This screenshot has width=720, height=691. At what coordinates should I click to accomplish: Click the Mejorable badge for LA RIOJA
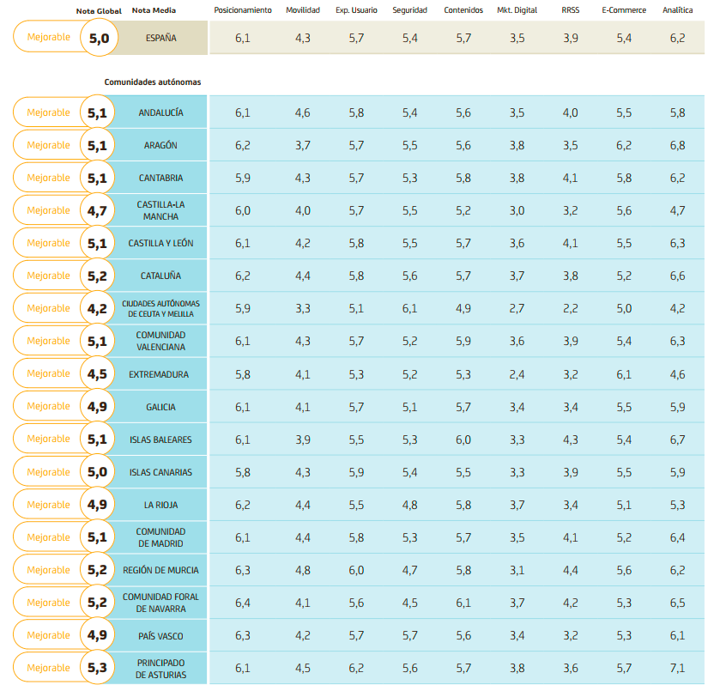(x=51, y=504)
